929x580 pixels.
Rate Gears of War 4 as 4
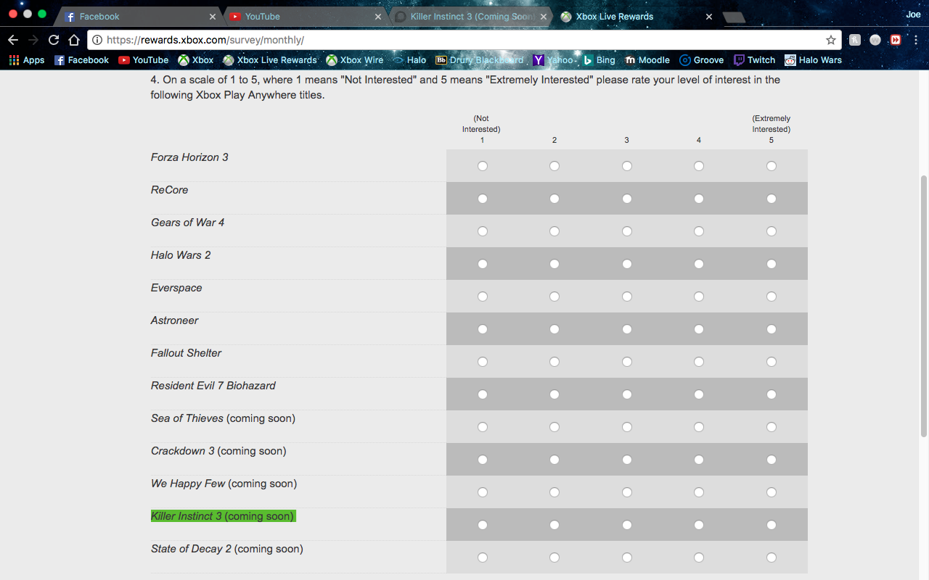coord(699,231)
